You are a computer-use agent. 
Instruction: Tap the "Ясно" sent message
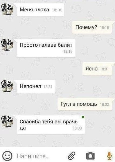[x=97, y=69]
